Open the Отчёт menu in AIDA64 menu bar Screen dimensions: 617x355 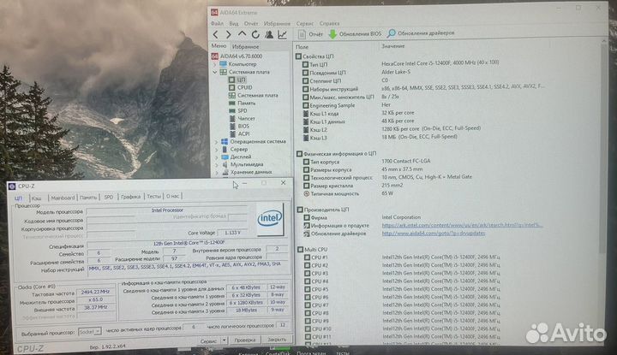coord(251,24)
